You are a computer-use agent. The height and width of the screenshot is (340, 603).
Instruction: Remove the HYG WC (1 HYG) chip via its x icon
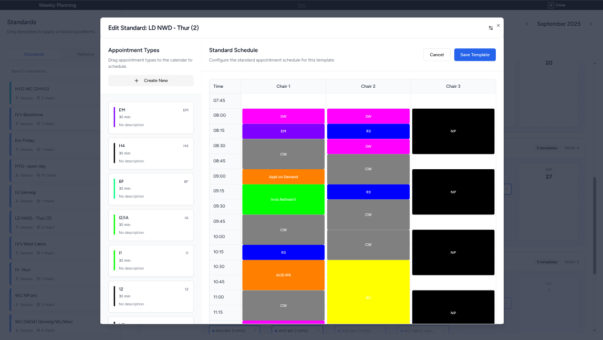tap(255, 330)
